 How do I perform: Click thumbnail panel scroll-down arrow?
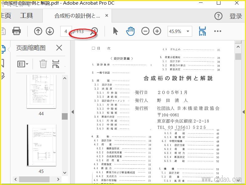point(65,173)
